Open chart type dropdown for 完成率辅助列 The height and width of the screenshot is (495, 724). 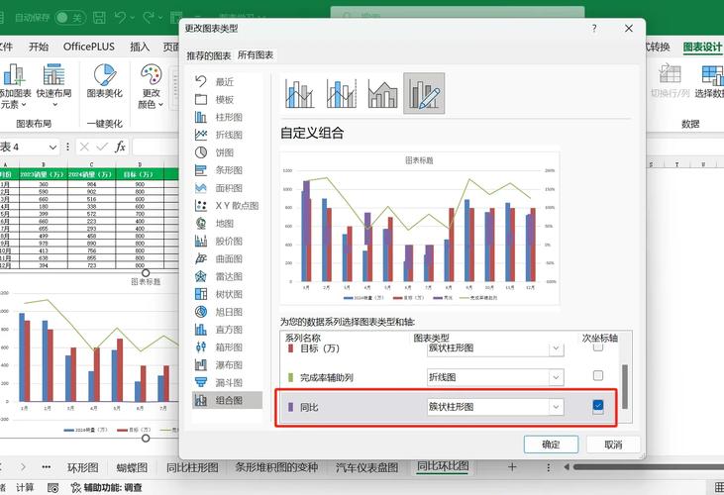[556, 377]
